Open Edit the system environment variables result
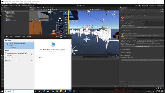This screenshot has height=93, width=165. pyautogui.click(x=19, y=45)
